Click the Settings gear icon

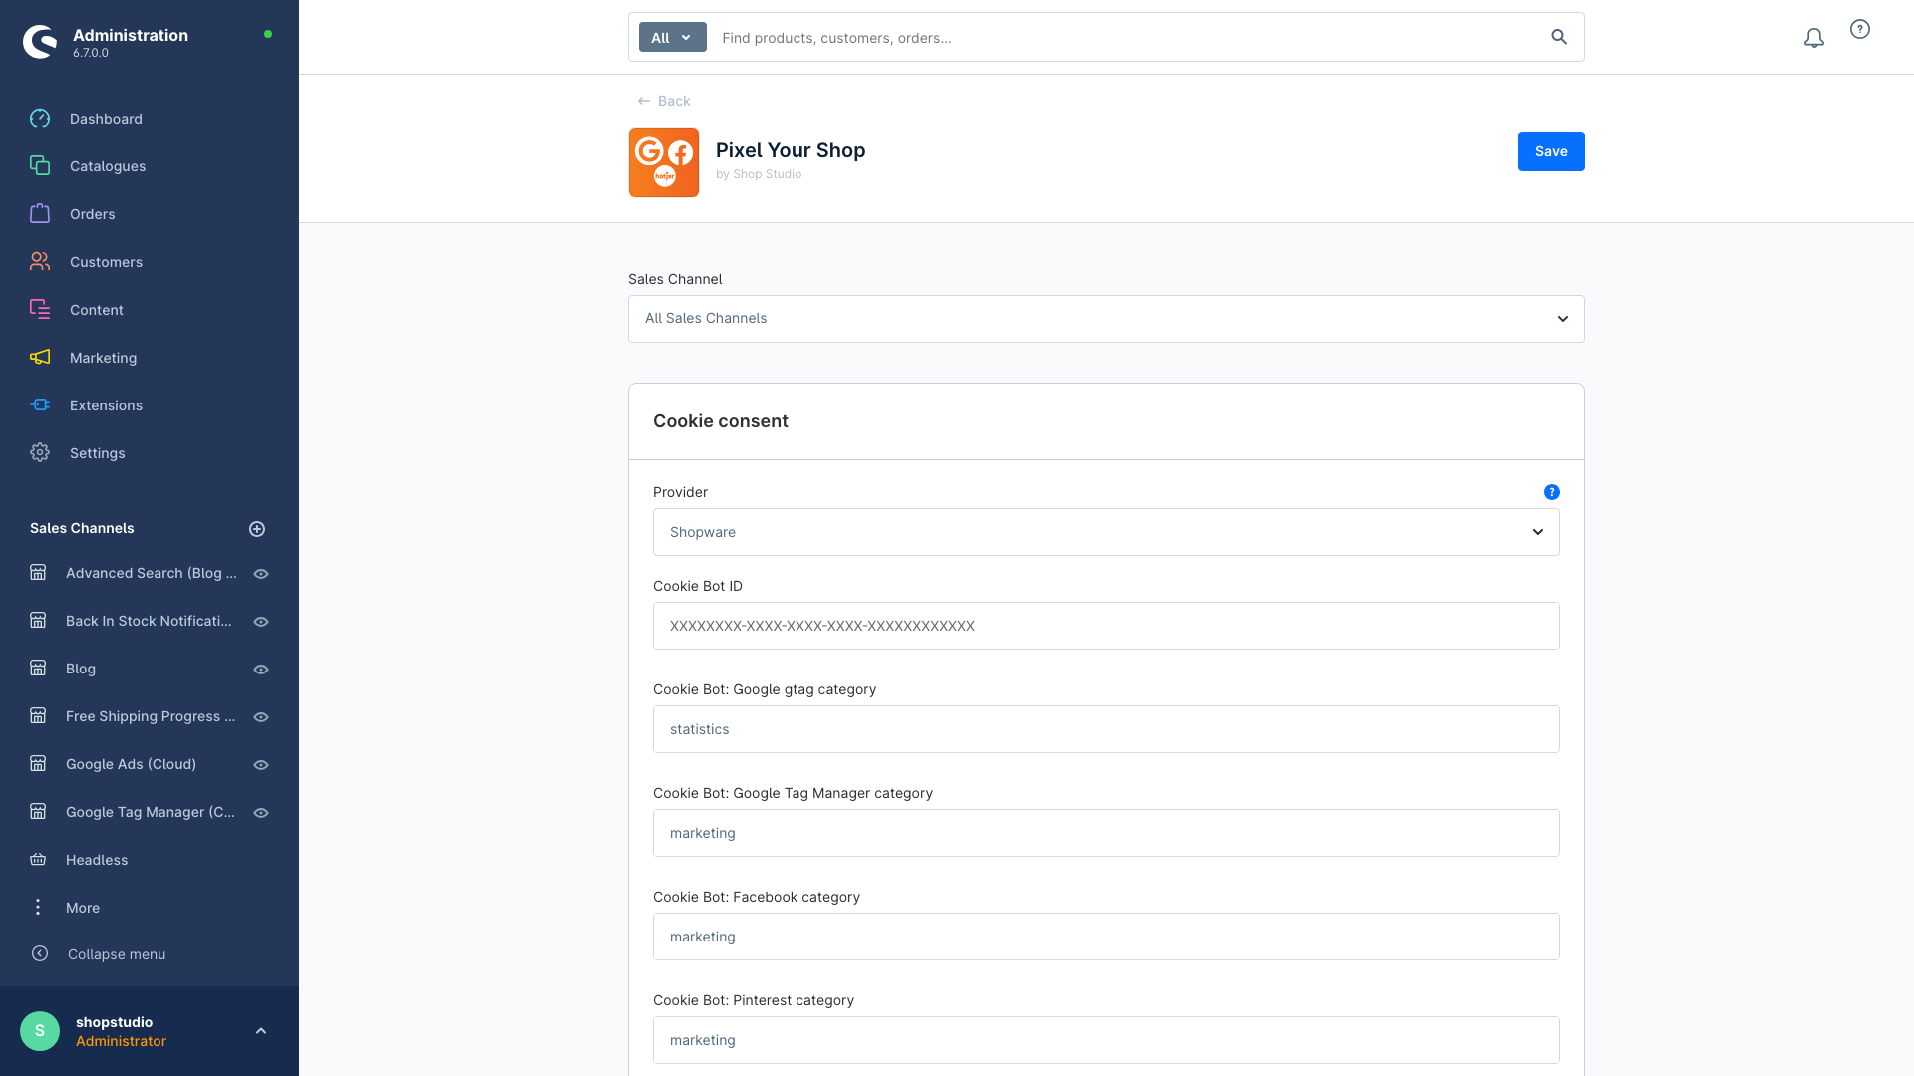pos(40,453)
